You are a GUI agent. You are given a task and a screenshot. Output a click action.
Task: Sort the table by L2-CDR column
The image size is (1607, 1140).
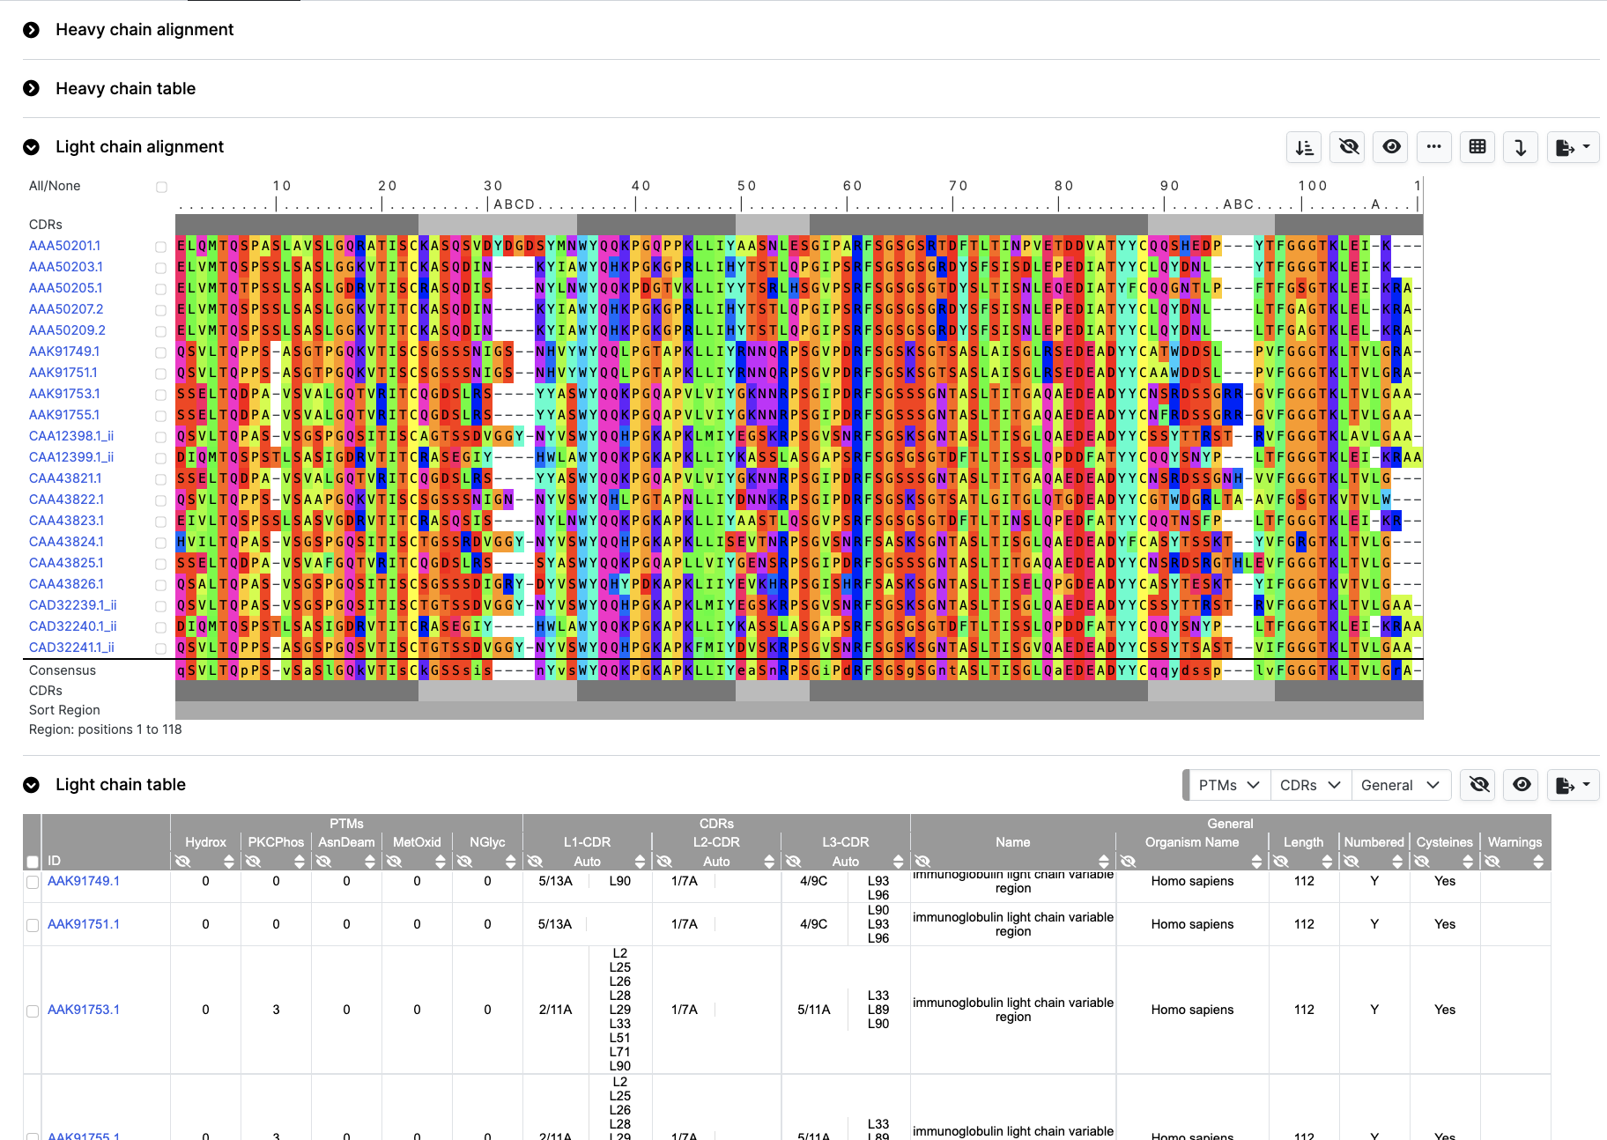[x=769, y=862]
